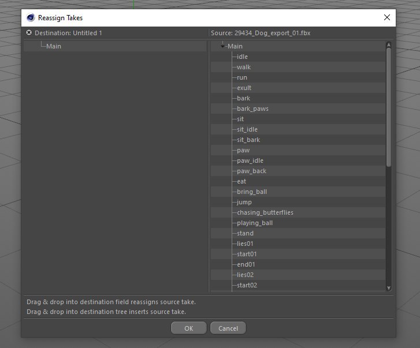
Task: Select the run take
Action: click(242, 77)
